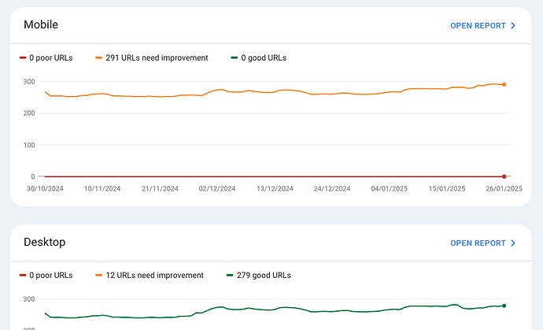Click the 24/12/2024 date label
This screenshot has height=330, width=543.
(332, 188)
